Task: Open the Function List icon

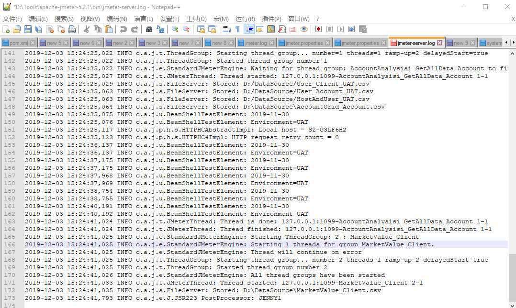Action: 281,29
